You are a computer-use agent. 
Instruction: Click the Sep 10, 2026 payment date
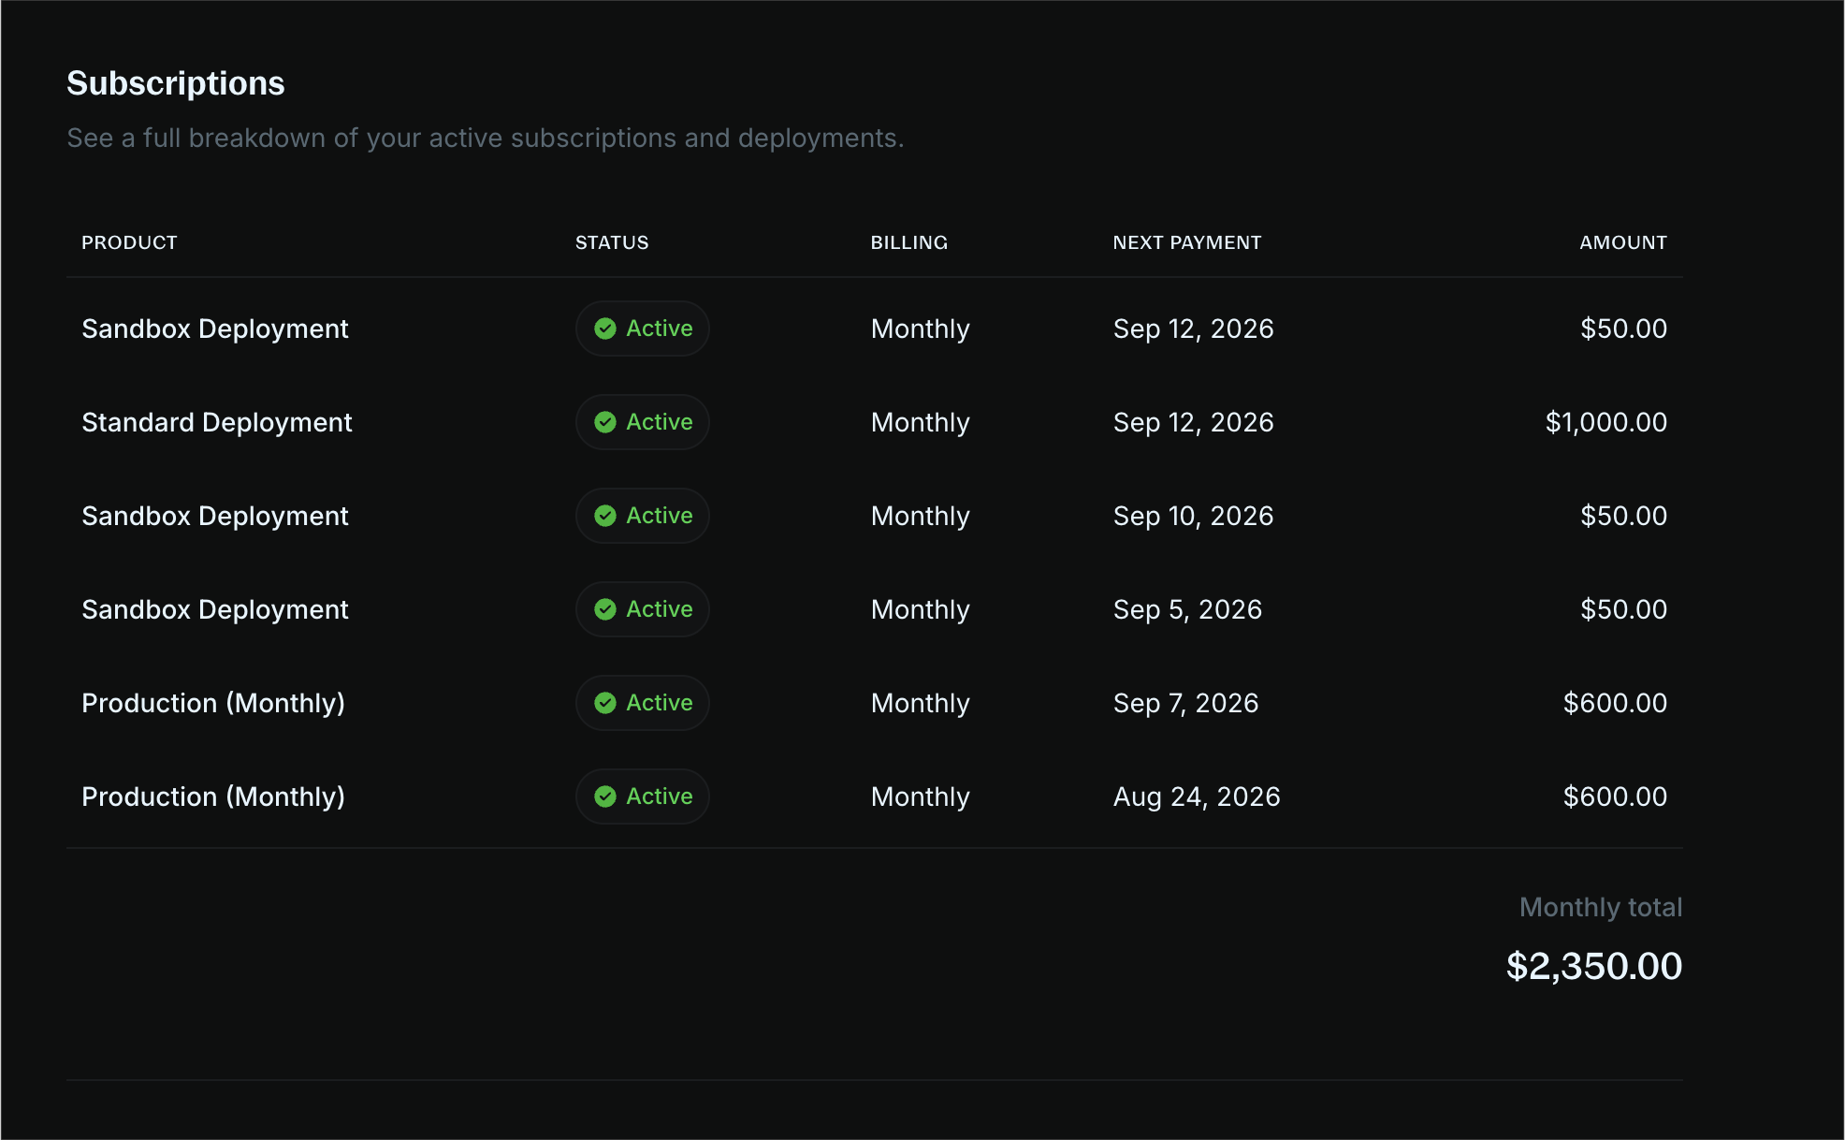(x=1194, y=516)
